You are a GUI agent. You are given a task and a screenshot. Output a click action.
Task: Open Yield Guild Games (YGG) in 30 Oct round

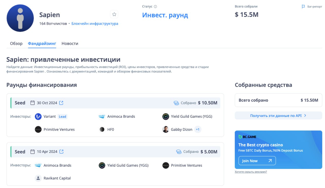(191, 117)
